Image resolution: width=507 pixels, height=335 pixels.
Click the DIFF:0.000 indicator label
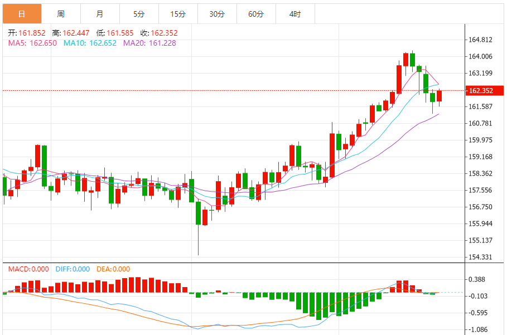73,269
